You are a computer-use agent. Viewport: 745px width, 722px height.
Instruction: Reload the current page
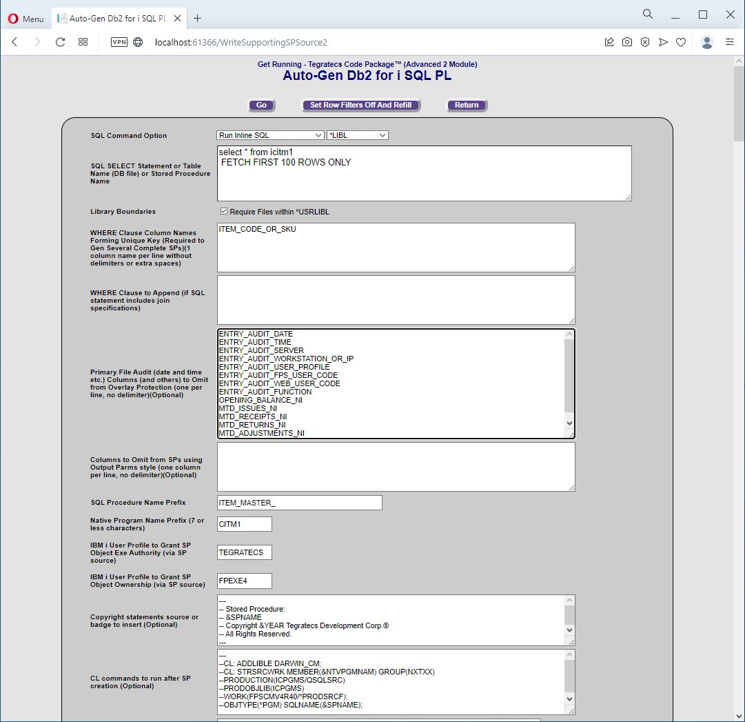pyautogui.click(x=60, y=42)
